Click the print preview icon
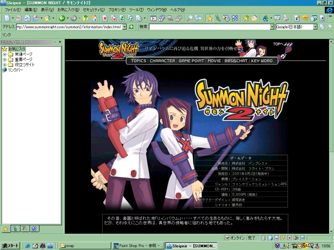 click(277, 18)
